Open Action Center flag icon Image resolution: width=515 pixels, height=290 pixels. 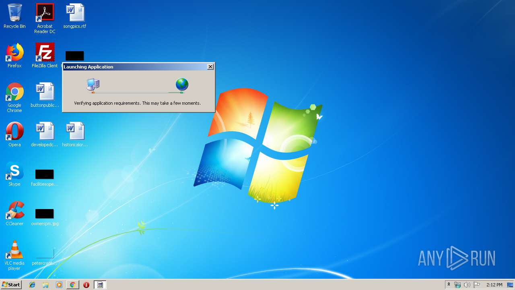(x=477, y=285)
